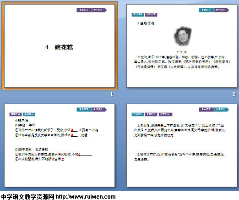Viewport: 239px width, 200px height.
Task: Click the slide number 2 label
Action: (x=234, y=94)
